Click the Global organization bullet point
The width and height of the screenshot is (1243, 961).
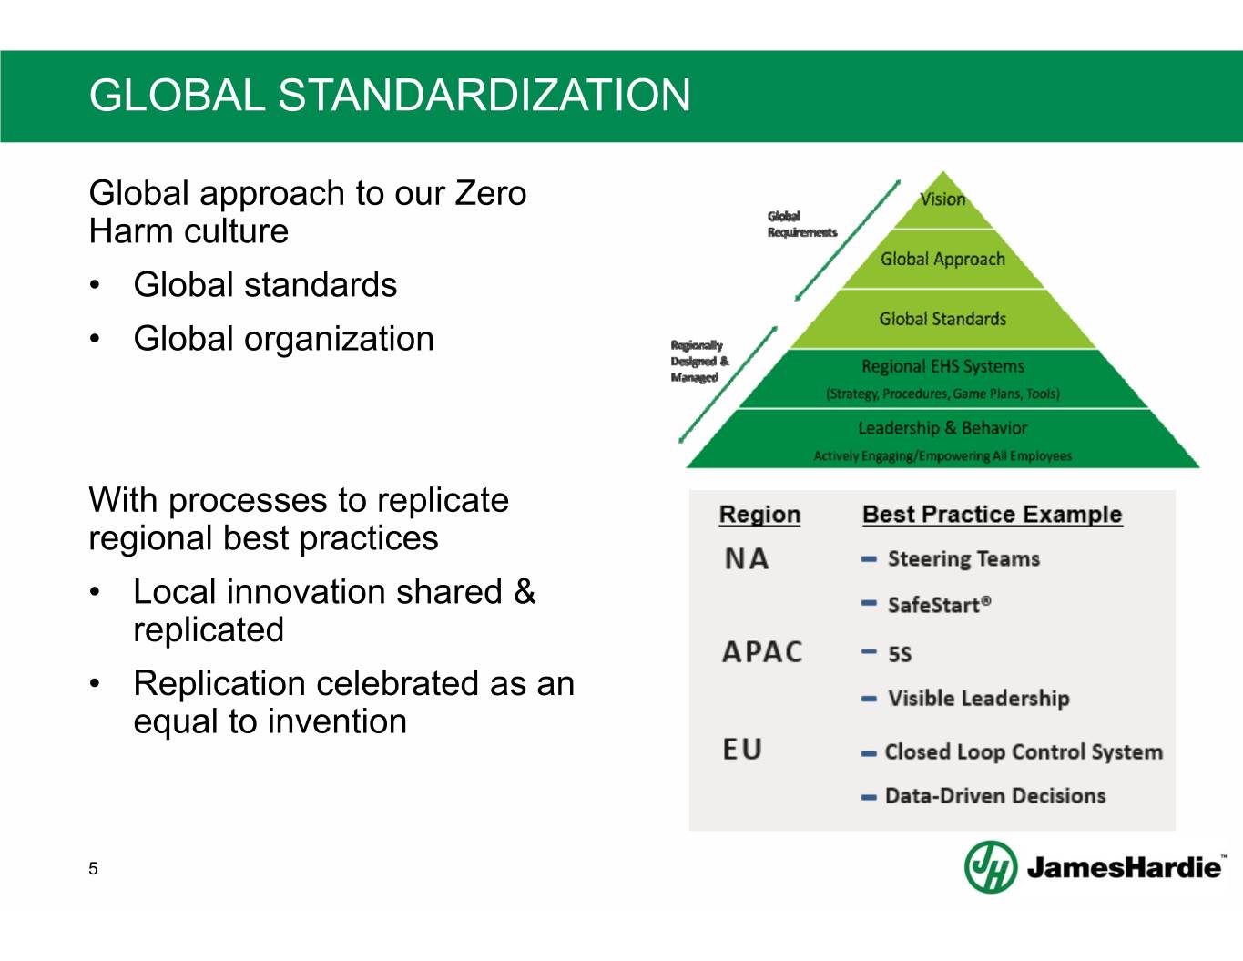pos(283,339)
